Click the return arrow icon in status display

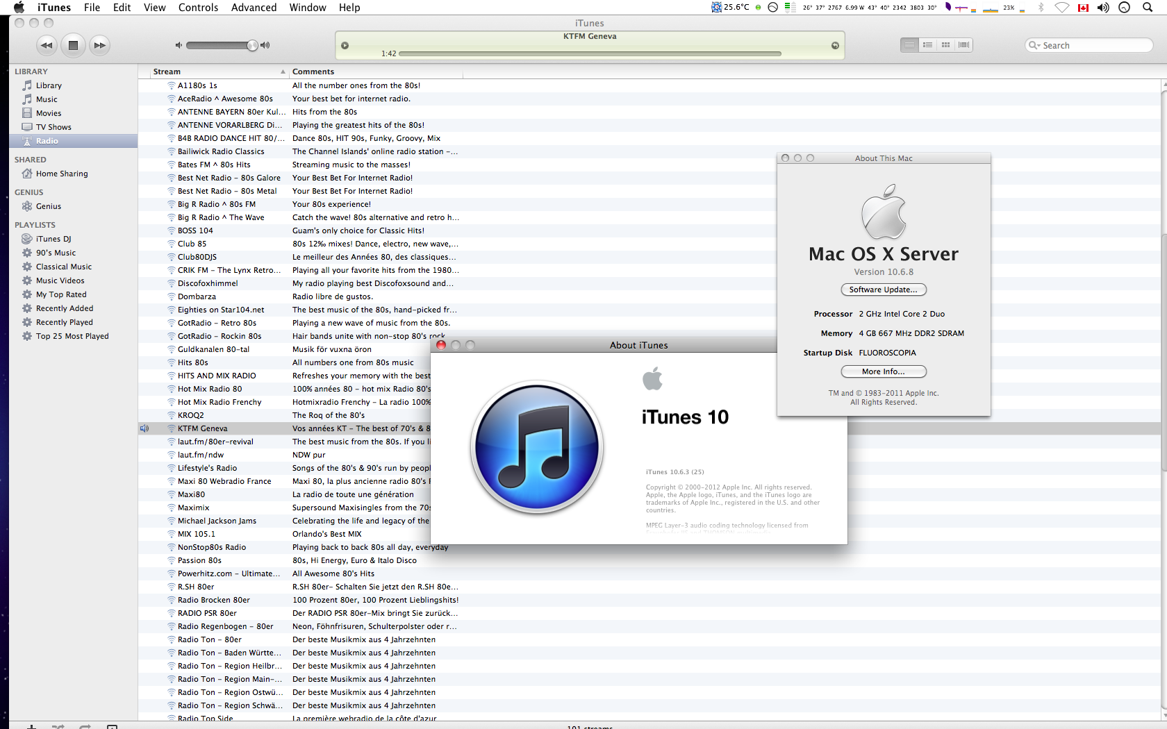point(835,46)
